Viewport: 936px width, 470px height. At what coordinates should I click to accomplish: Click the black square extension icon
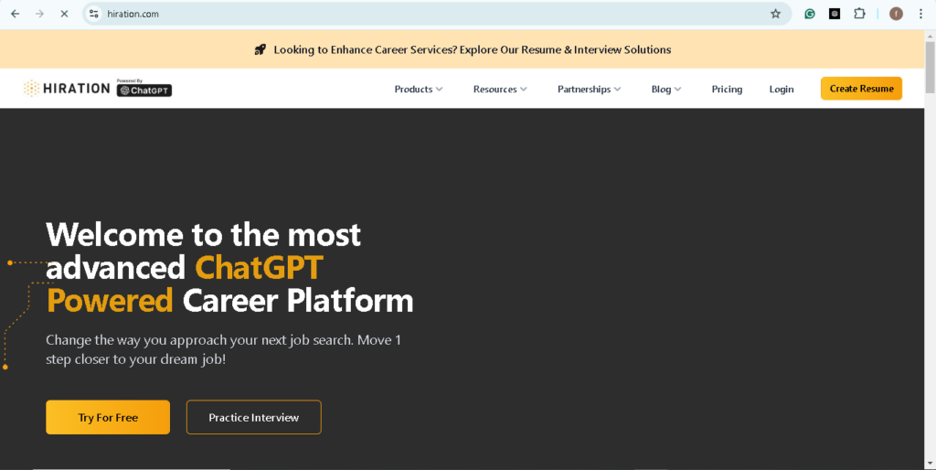pos(835,14)
